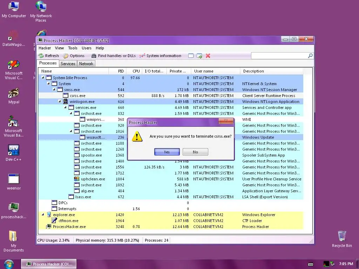Click the explorer.exe process icon
359x269 pixels.
[49, 215]
